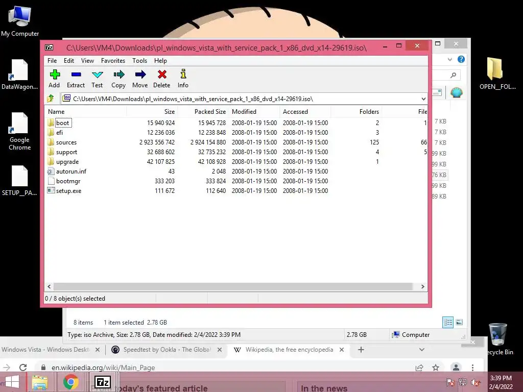Select the Google Chrome desktop shortcut

(x=19, y=131)
